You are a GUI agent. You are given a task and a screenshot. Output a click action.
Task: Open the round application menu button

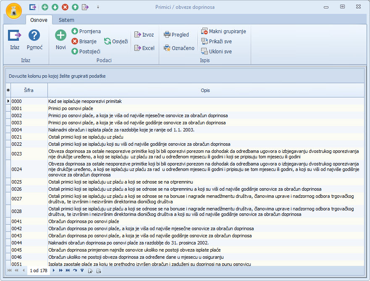pyautogui.click(x=14, y=11)
